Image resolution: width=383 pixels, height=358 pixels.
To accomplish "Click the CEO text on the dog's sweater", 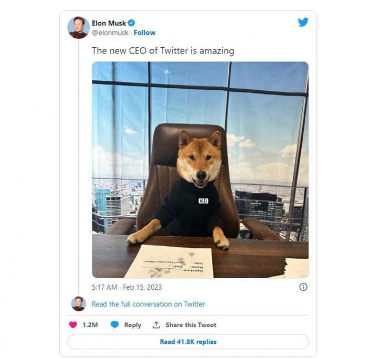I will click(203, 201).
